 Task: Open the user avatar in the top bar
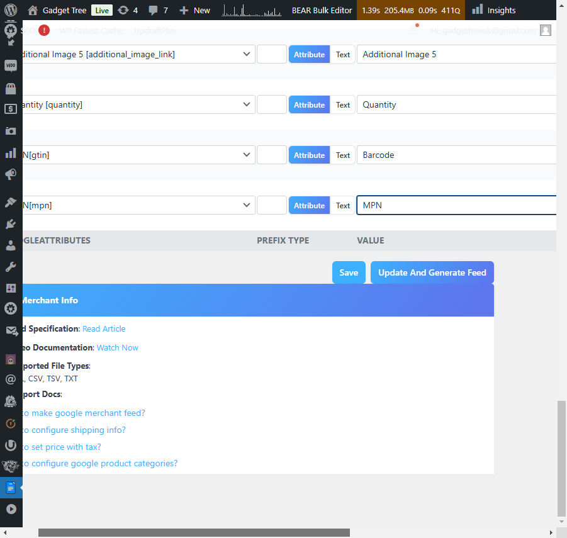pyautogui.click(x=546, y=30)
